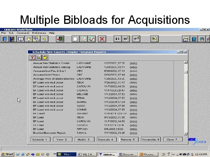This screenshot has width=210, height=157.
Task: Click the red X toolbar icon
Action: click(x=102, y=39)
